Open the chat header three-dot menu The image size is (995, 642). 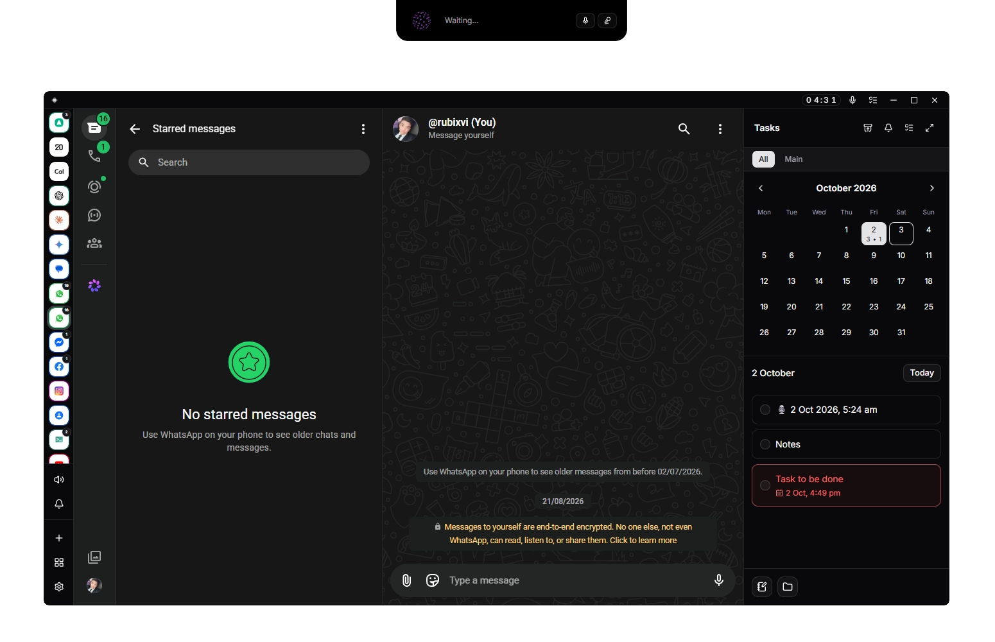720,129
